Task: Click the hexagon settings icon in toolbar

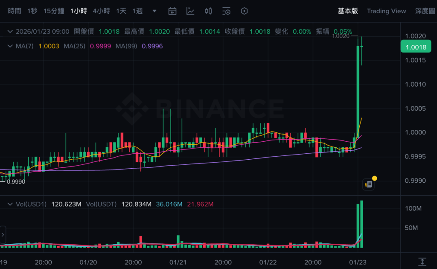Action: pyautogui.click(x=244, y=11)
